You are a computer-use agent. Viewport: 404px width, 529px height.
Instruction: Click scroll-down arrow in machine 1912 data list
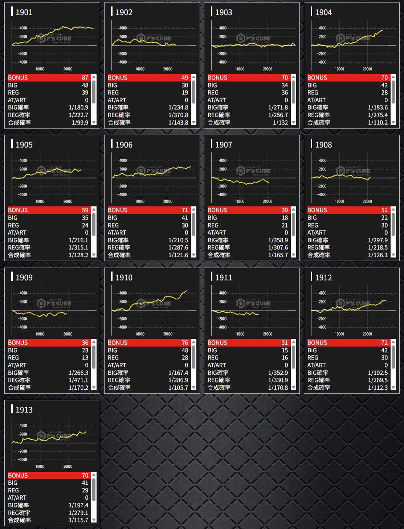pyautogui.click(x=393, y=387)
